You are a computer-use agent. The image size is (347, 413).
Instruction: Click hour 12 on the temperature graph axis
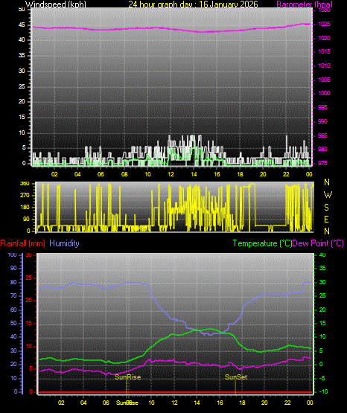pos(174,403)
